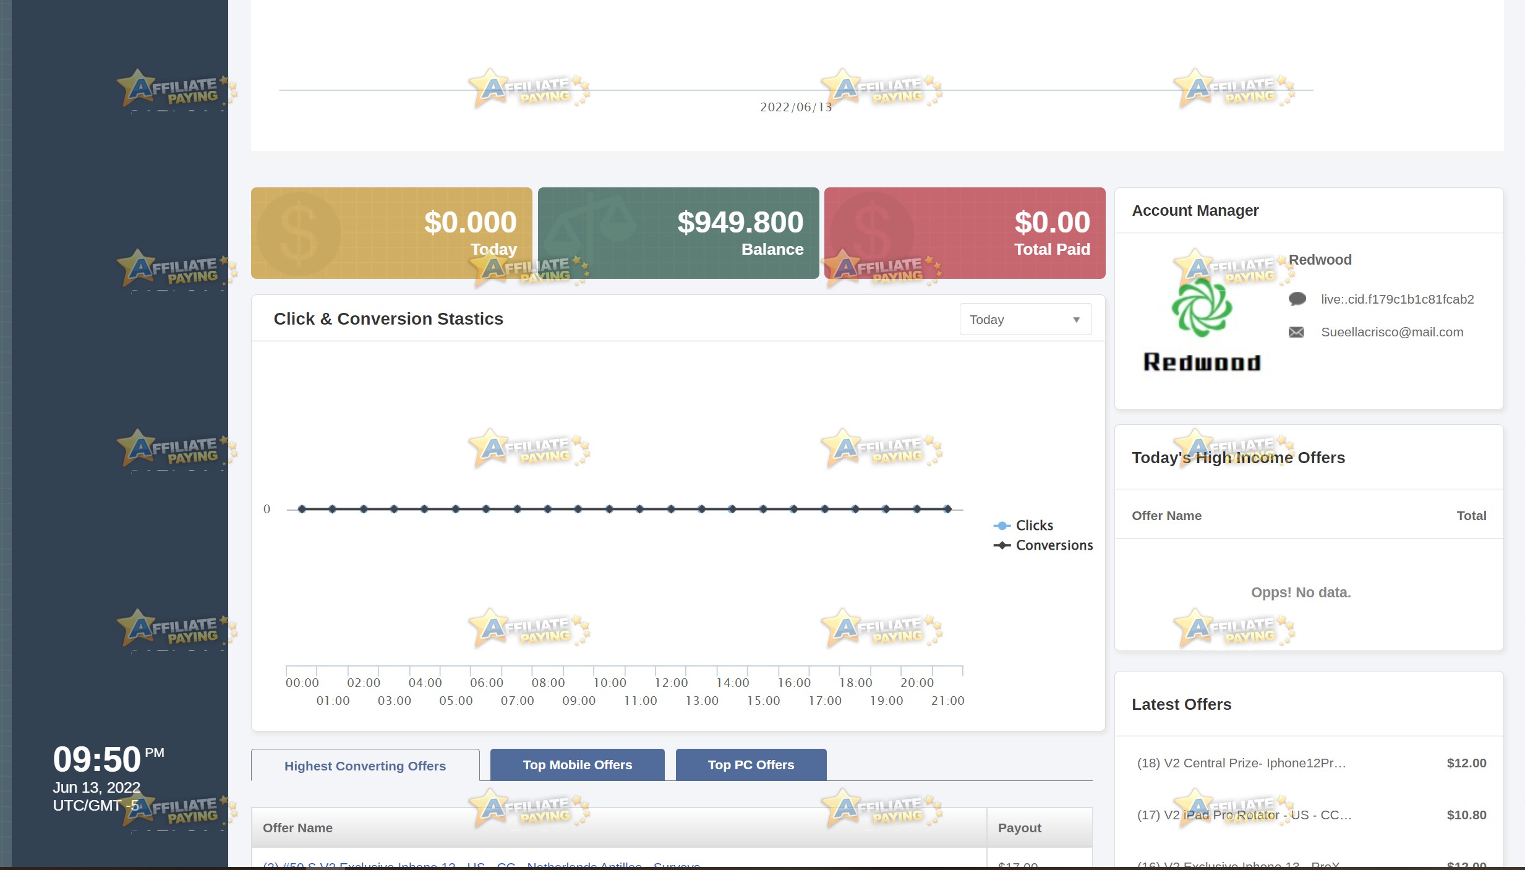The height and width of the screenshot is (870, 1525).
Task: Toggle the Conversions series in the chart legend
Action: pyautogui.click(x=1043, y=545)
